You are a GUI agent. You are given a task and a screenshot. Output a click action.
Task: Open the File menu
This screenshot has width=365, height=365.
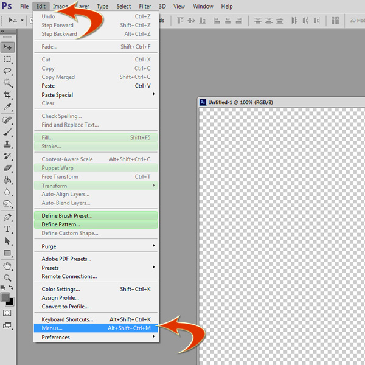(24, 6)
